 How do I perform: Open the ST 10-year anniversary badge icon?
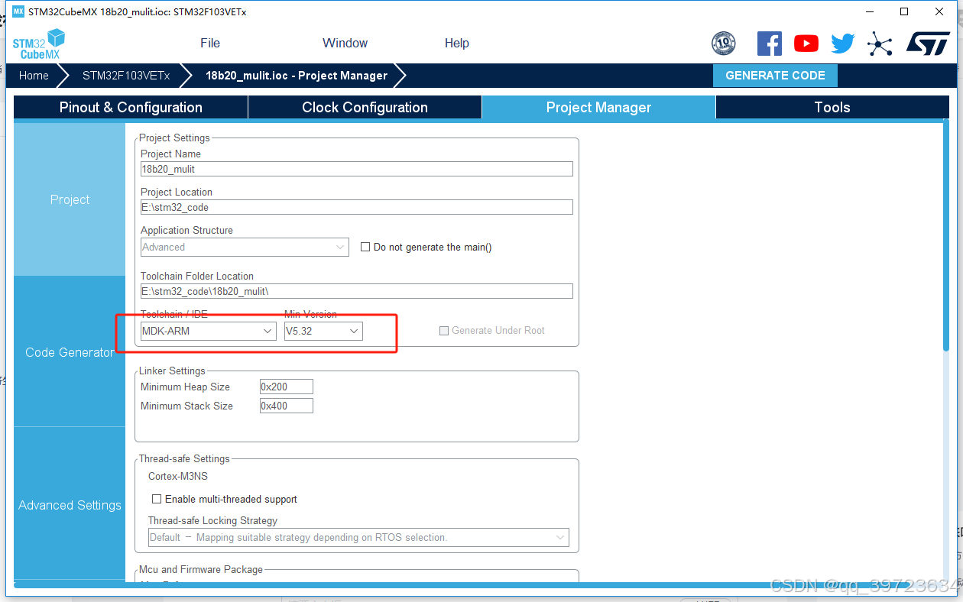point(723,44)
